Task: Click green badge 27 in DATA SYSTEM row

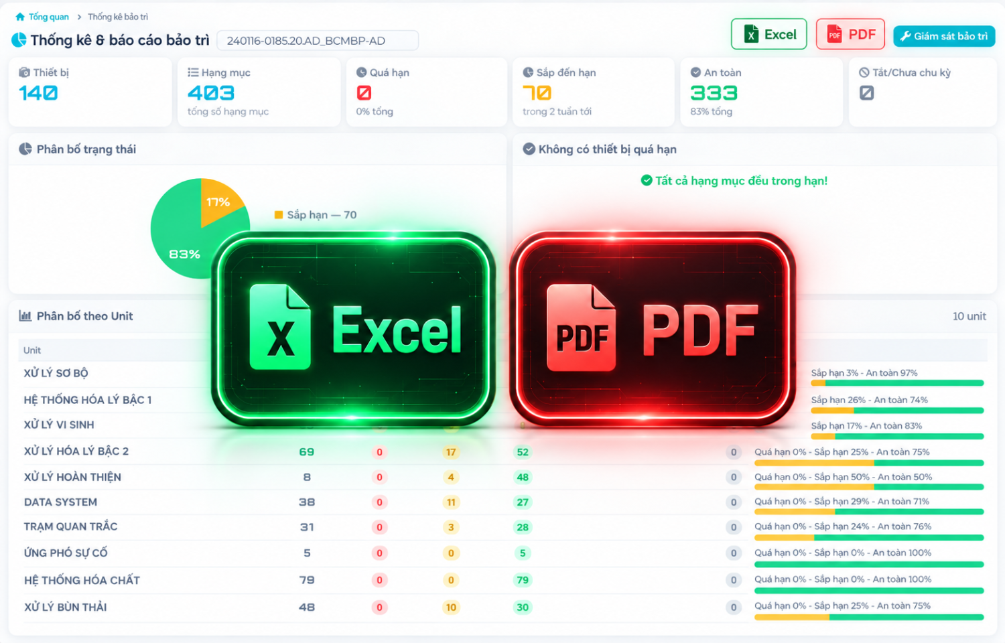Action: 523,502
